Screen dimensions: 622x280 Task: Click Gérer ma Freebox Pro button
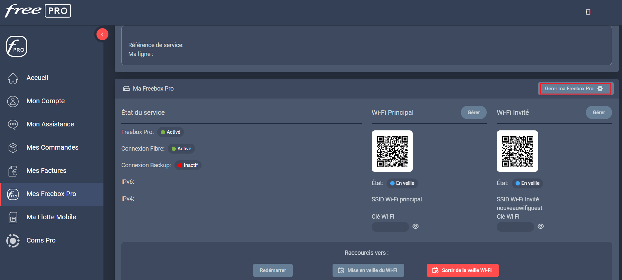(576, 89)
